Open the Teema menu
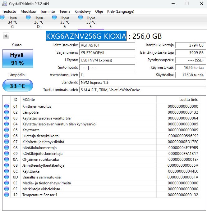This screenshot has height=212, width=207. point(65,11)
